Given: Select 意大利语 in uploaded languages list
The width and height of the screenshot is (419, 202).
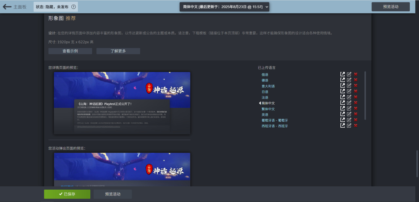Looking at the screenshot, I should tap(268, 86).
